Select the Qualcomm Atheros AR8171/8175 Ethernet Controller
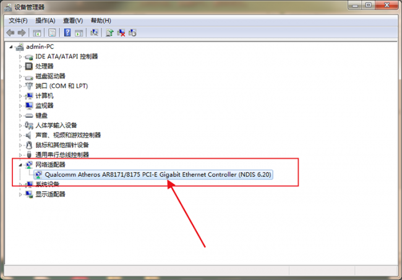Viewport: 402px width, 280px height. click(153, 175)
